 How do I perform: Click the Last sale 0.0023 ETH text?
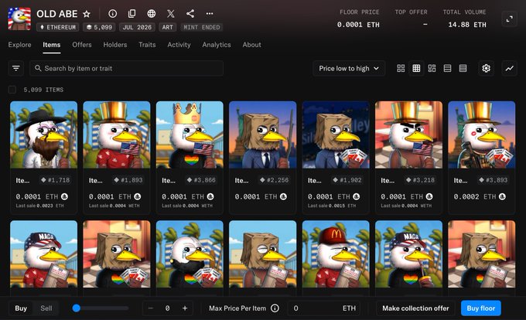tap(39, 206)
